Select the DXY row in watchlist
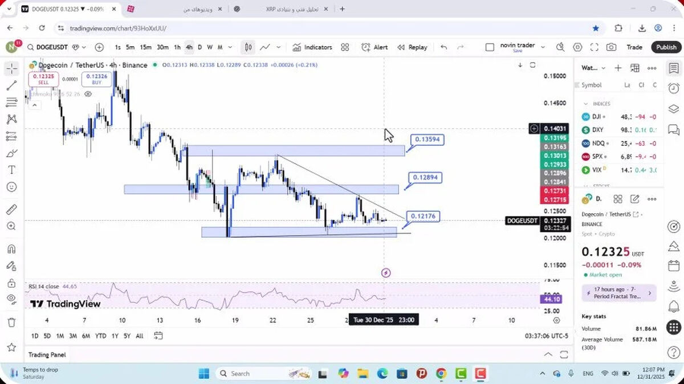The width and height of the screenshot is (684, 384). 620,130
